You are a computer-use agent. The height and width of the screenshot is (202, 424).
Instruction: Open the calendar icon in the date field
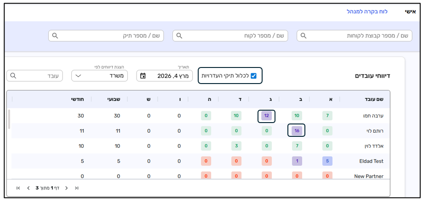(x=143, y=76)
